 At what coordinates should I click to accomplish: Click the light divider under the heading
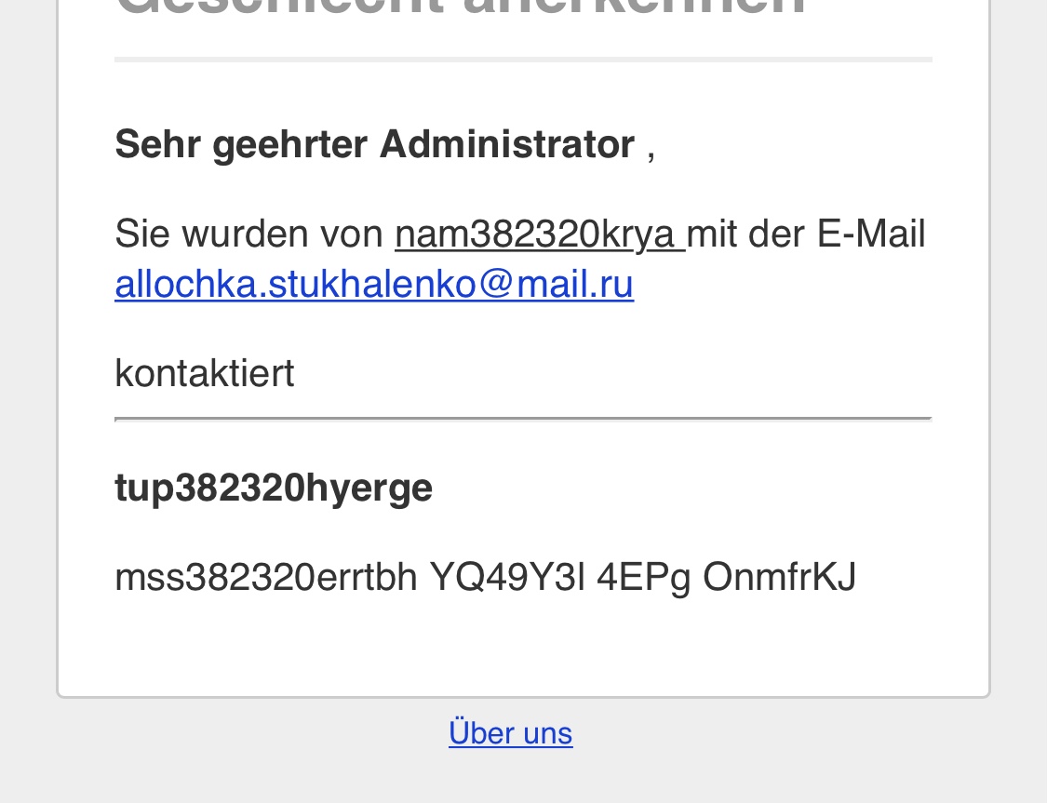click(x=523, y=60)
